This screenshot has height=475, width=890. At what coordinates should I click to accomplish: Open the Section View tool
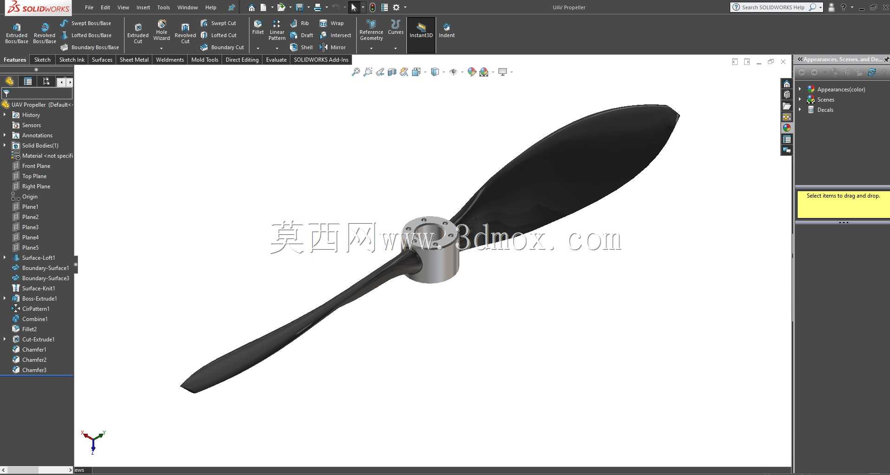(x=392, y=72)
